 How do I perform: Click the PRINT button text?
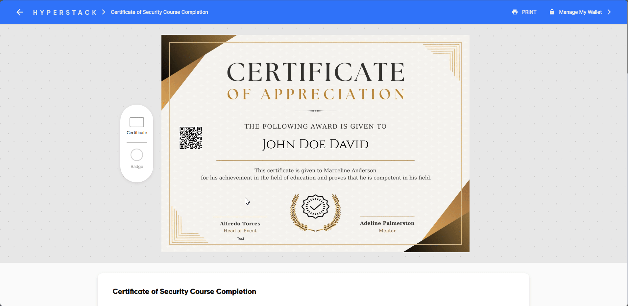pyautogui.click(x=529, y=12)
